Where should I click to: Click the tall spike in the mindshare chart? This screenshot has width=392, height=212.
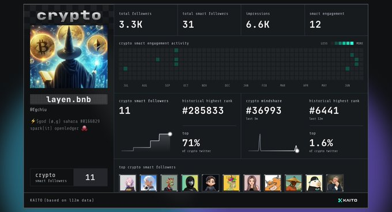(260, 142)
